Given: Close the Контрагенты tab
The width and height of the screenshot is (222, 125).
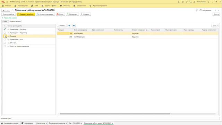Looking at the screenshot, I should tap(46, 123).
